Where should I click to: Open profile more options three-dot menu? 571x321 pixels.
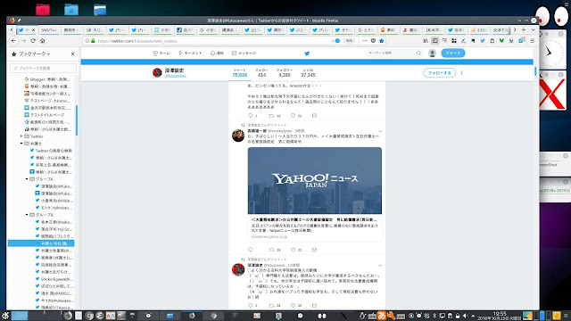[462, 73]
